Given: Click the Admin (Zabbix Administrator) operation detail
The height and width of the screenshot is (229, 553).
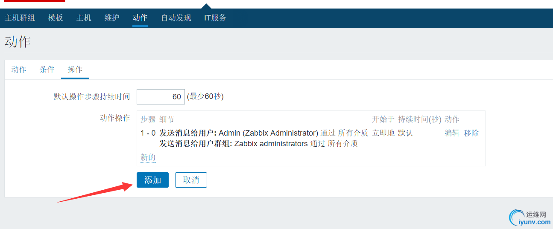Looking at the screenshot, I should 268,133.
